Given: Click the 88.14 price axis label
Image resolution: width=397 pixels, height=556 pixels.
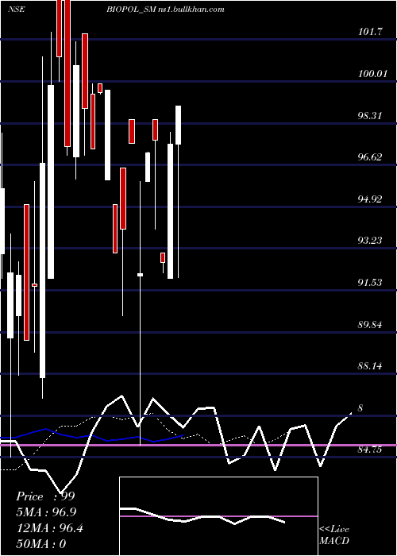Looking at the screenshot, I should (x=370, y=365).
